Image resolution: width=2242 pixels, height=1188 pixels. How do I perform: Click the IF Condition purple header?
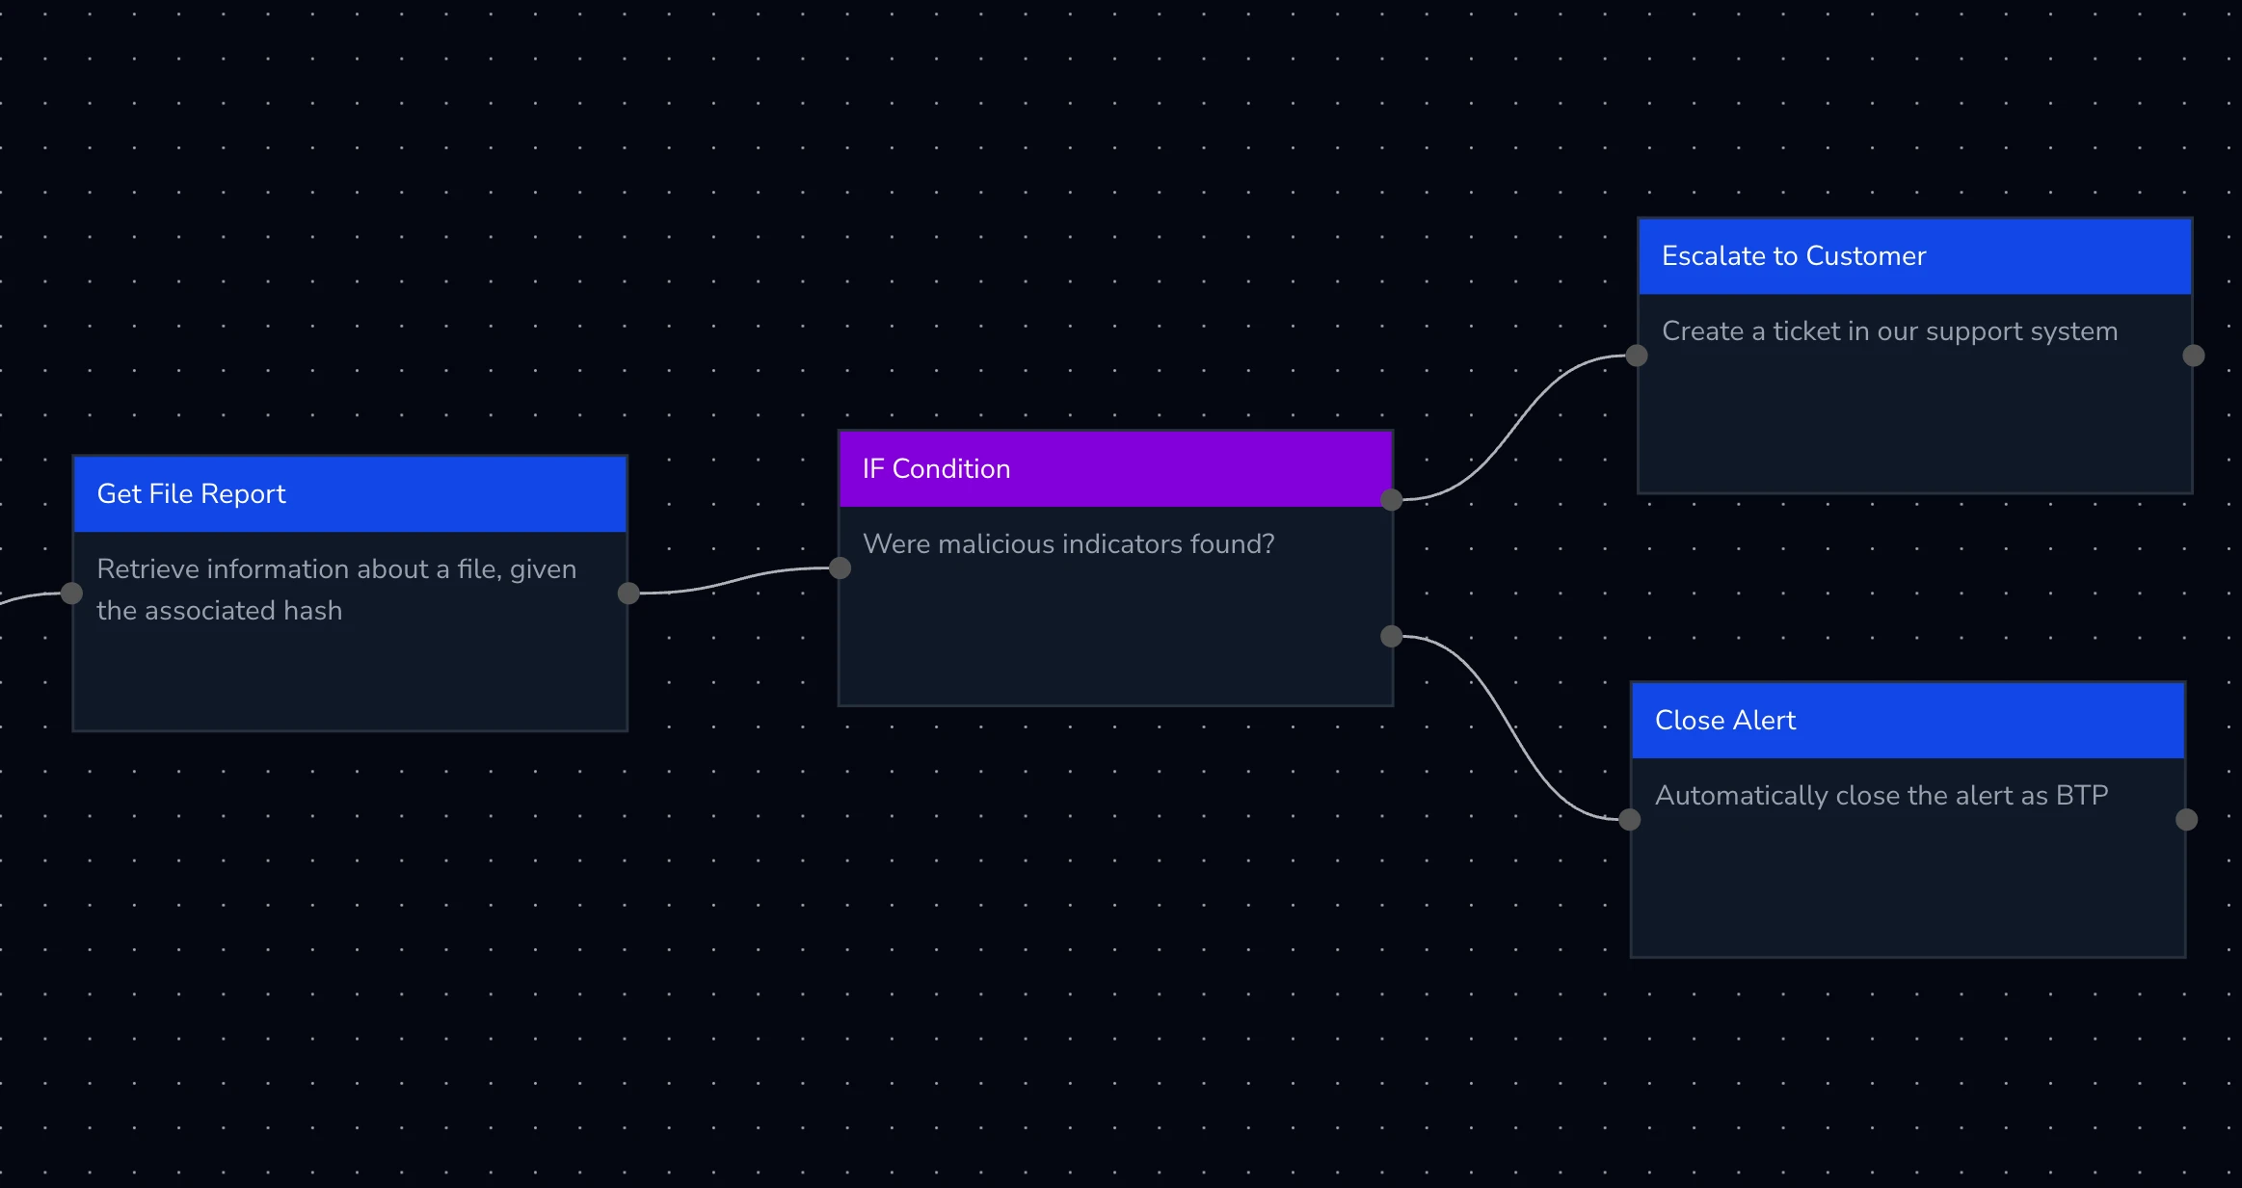coord(1115,469)
